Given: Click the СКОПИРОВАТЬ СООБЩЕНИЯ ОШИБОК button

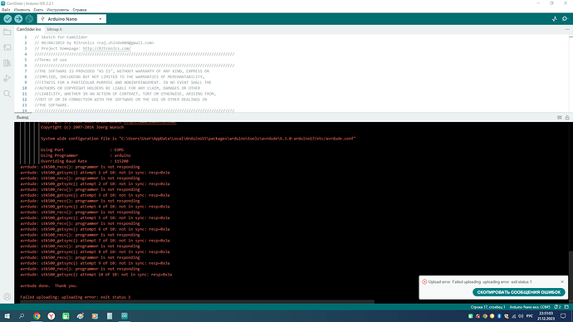Looking at the screenshot, I should pos(518,292).
